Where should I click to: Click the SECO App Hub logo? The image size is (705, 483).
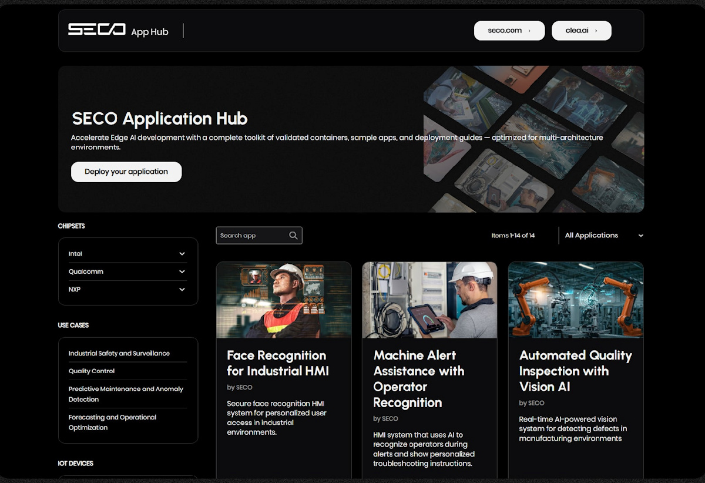tap(118, 31)
